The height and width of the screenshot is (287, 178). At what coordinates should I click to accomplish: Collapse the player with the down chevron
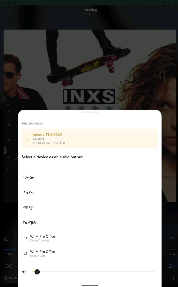point(7,11)
